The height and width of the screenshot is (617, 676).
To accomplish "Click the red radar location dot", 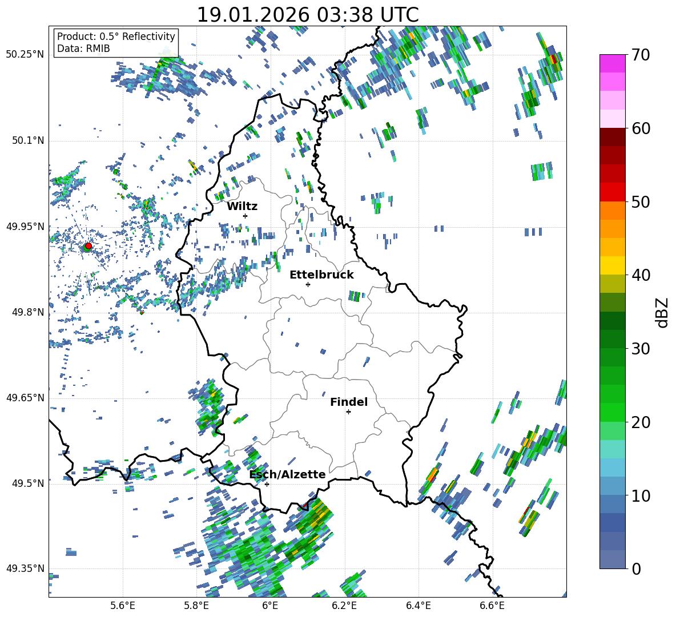I will pyautogui.click(x=88, y=245).
